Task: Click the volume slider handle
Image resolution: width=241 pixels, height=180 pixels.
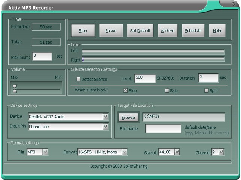Action: pos(15,89)
